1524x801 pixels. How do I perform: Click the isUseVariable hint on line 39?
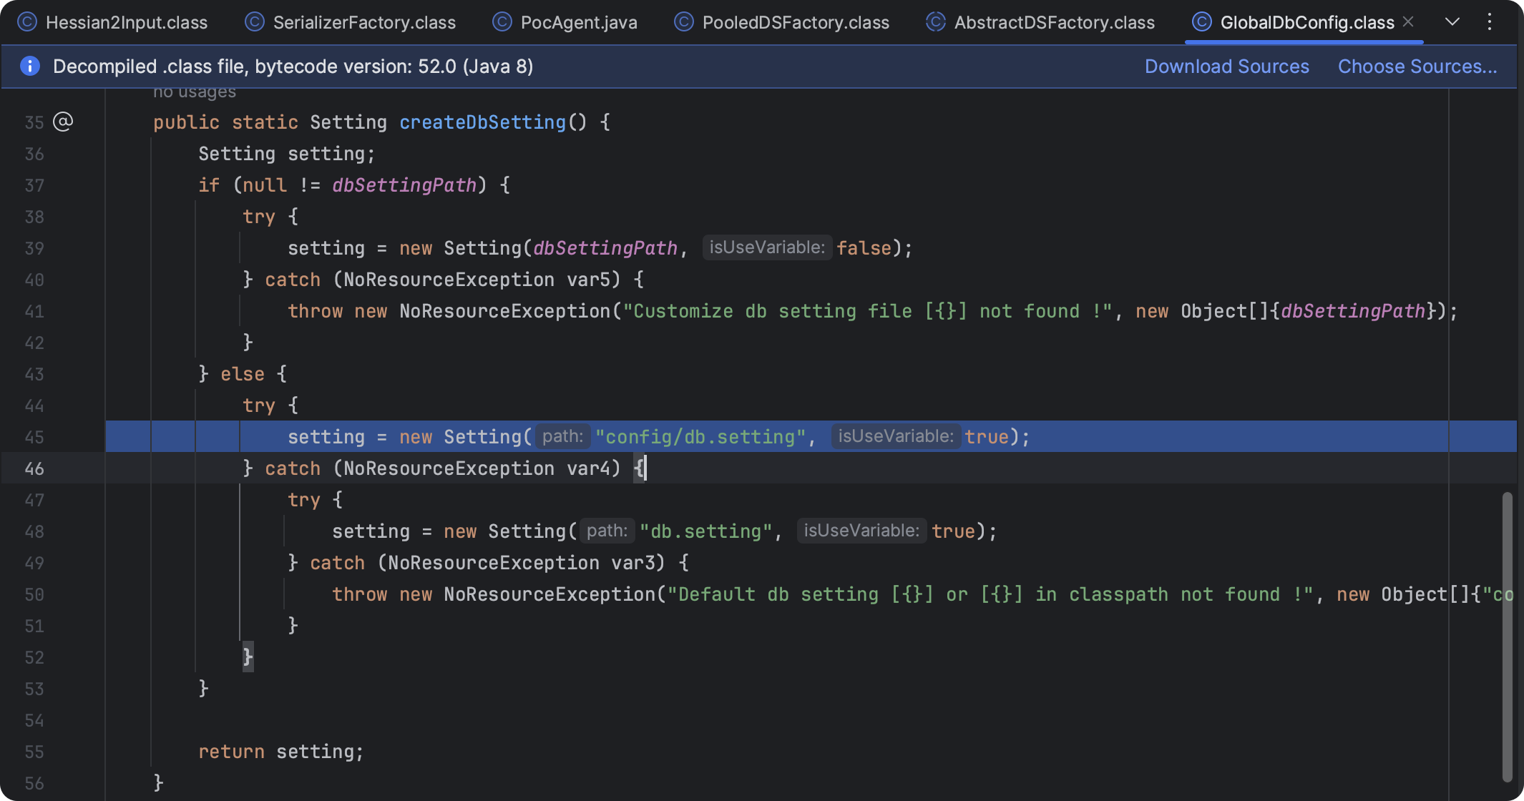[x=767, y=247]
